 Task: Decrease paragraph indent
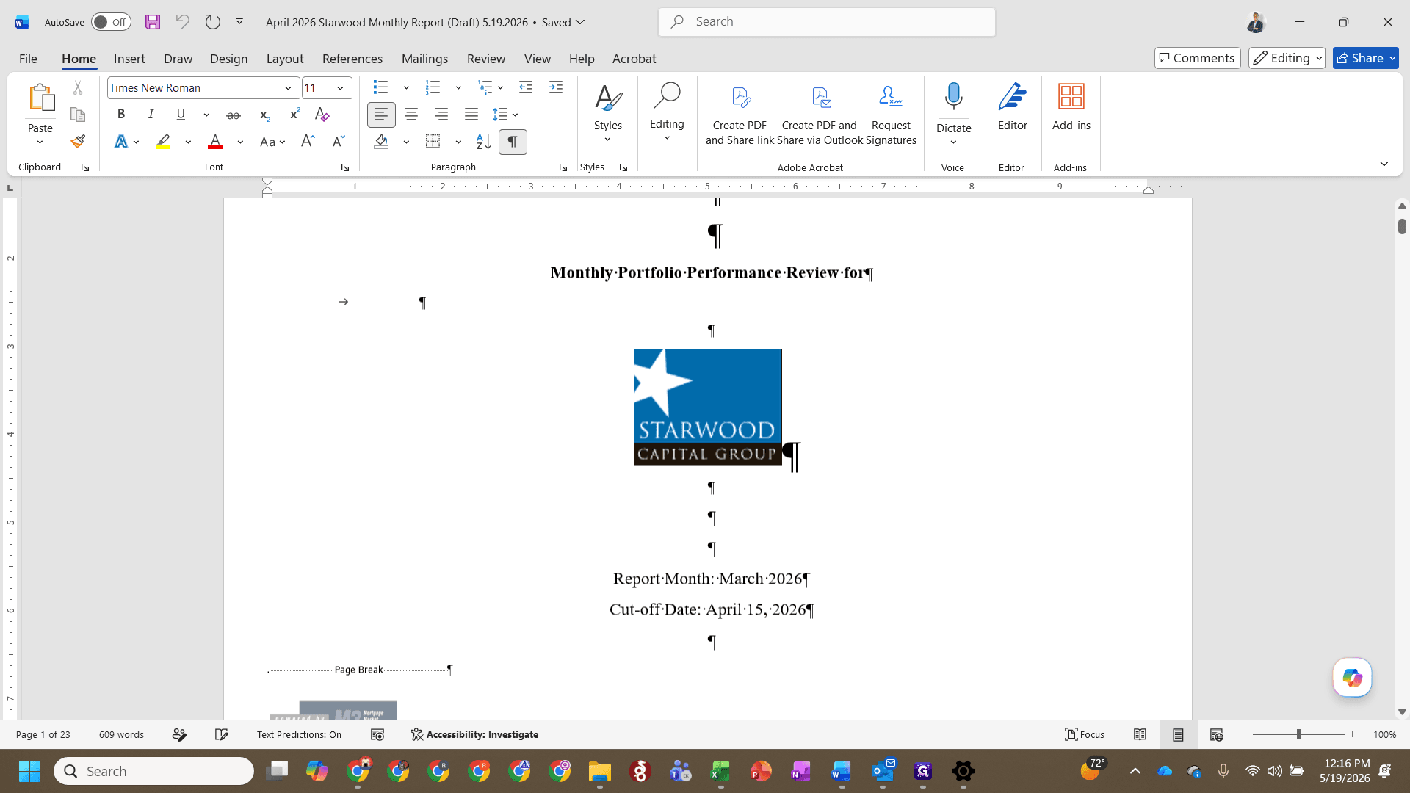(x=526, y=87)
